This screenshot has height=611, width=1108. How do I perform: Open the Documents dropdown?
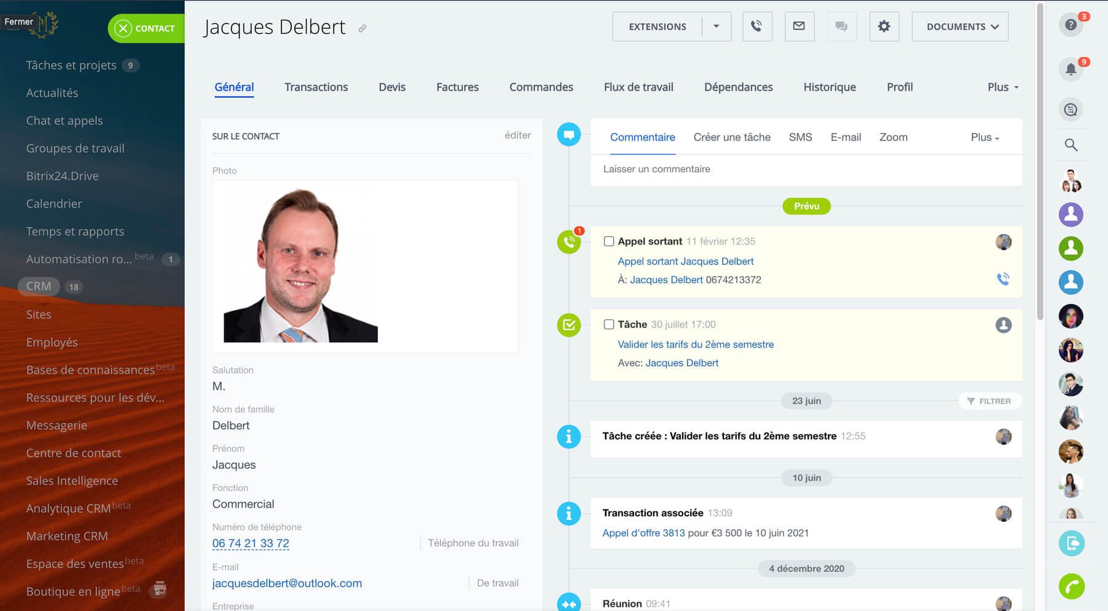click(960, 26)
